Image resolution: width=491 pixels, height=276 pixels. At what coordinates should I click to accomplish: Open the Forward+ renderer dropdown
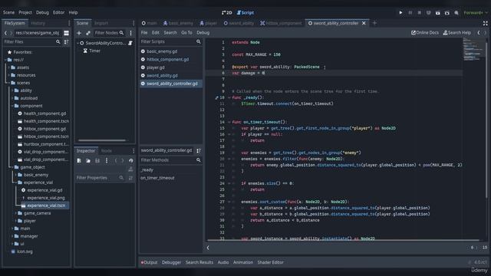coord(476,13)
